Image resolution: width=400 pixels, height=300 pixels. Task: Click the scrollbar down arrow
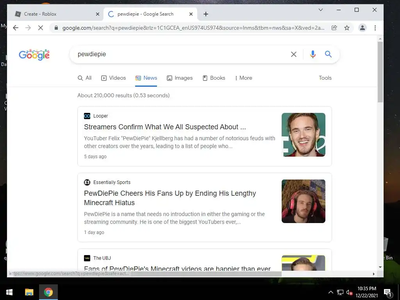[x=380, y=267]
